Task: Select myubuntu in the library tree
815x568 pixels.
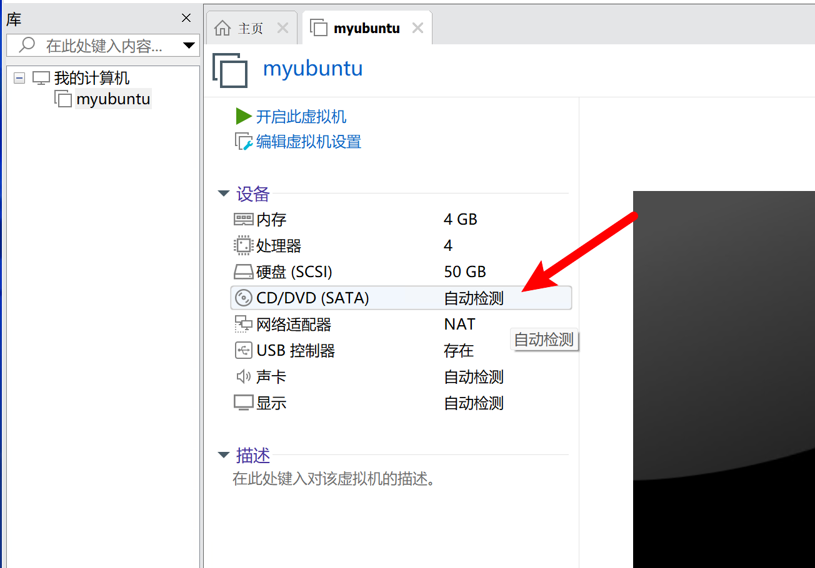Action: [113, 99]
